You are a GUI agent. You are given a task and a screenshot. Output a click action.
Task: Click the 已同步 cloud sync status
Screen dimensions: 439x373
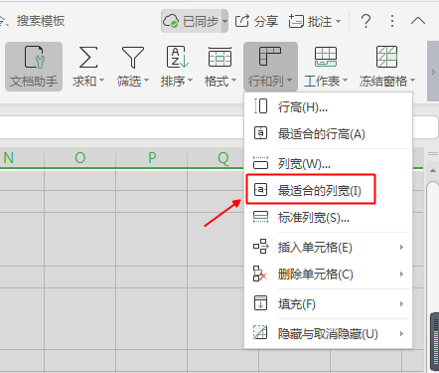pos(191,21)
